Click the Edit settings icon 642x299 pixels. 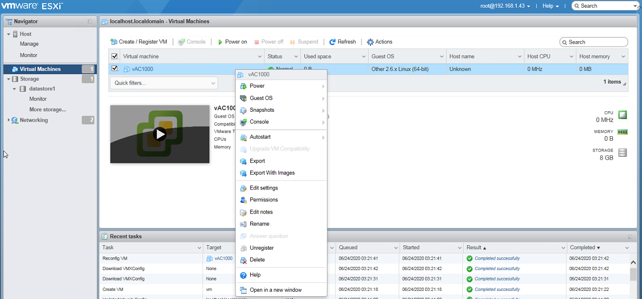tap(243, 188)
